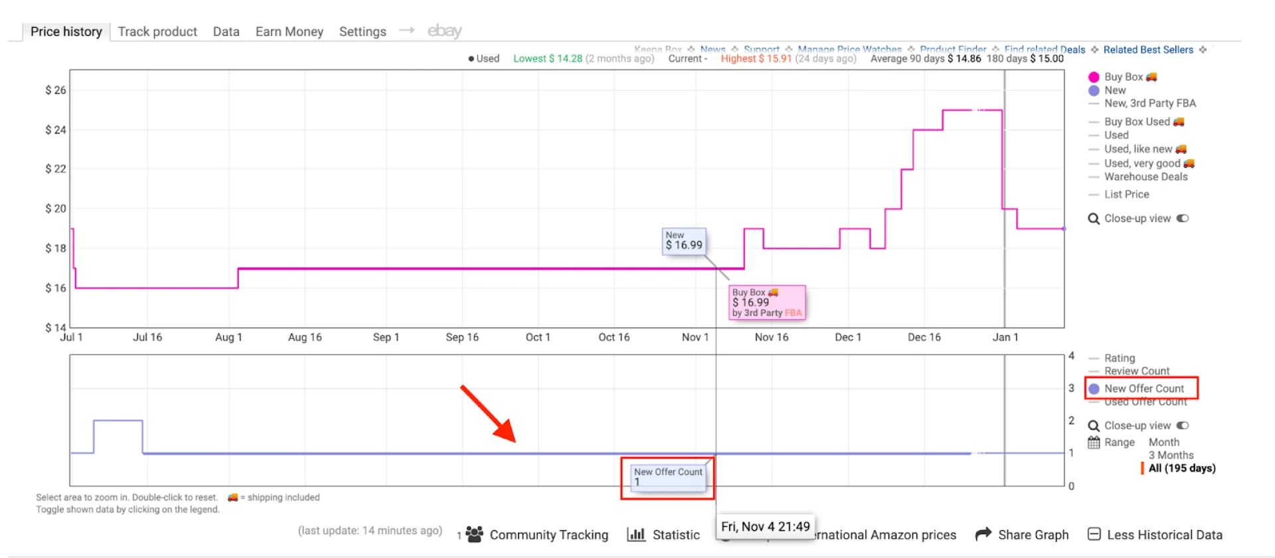Click magnifier icon beside price Close-up view
The width and height of the screenshot is (1275, 558).
pyautogui.click(x=1094, y=218)
